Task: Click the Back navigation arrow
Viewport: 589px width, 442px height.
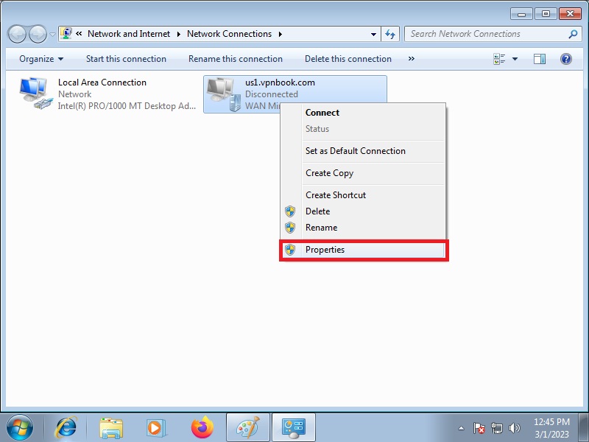Action: click(x=18, y=34)
